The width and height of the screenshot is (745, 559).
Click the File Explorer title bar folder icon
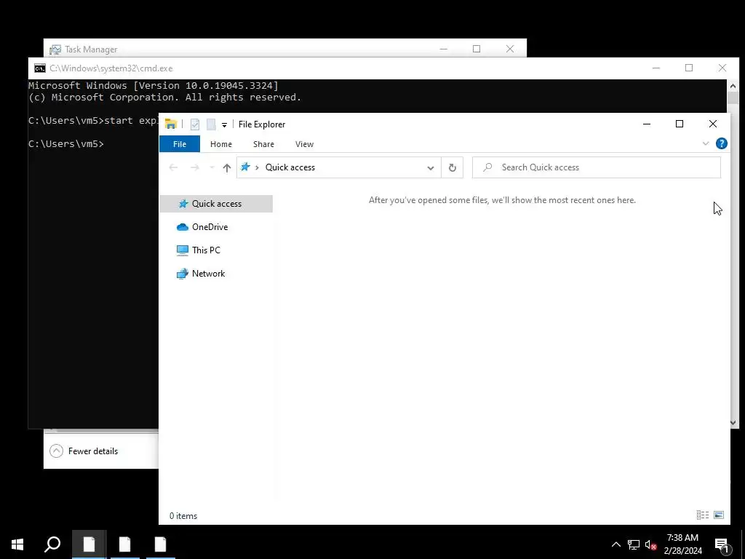(170, 124)
